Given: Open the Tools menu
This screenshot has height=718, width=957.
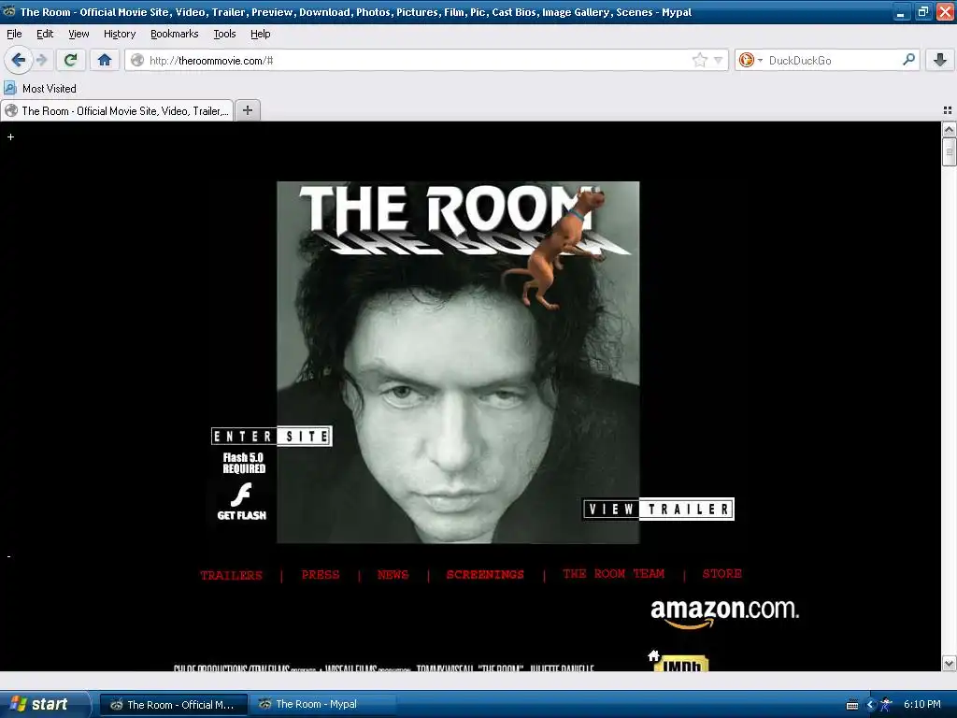Looking at the screenshot, I should [224, 34].
